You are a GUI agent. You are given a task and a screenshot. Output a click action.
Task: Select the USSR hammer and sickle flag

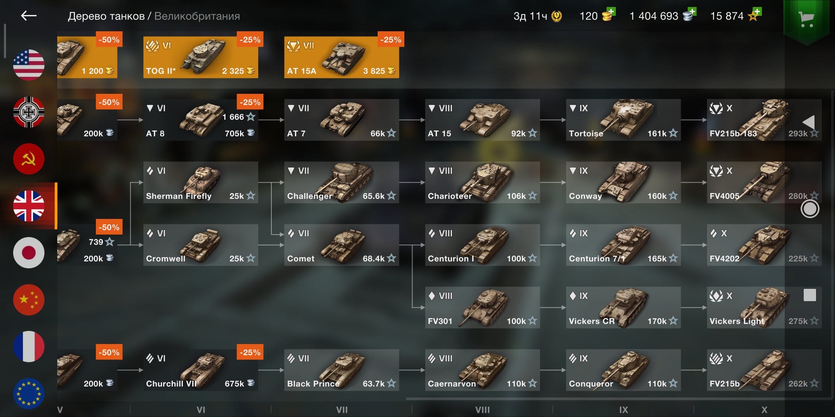[29, 159]
